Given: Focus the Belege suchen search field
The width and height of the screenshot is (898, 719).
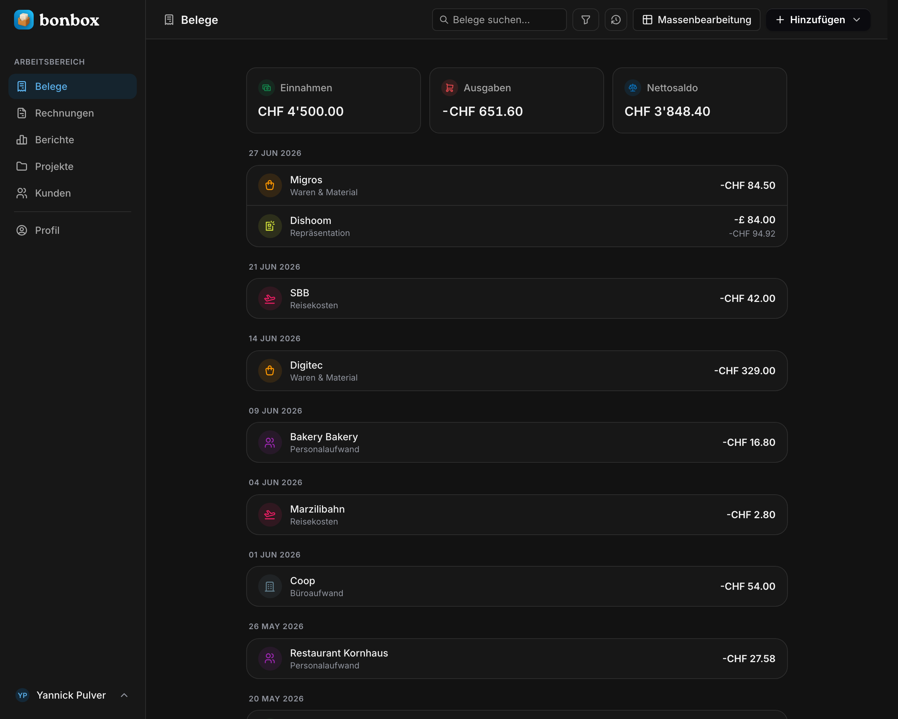Looking at the screenshot, I should (x=499, y=20).
